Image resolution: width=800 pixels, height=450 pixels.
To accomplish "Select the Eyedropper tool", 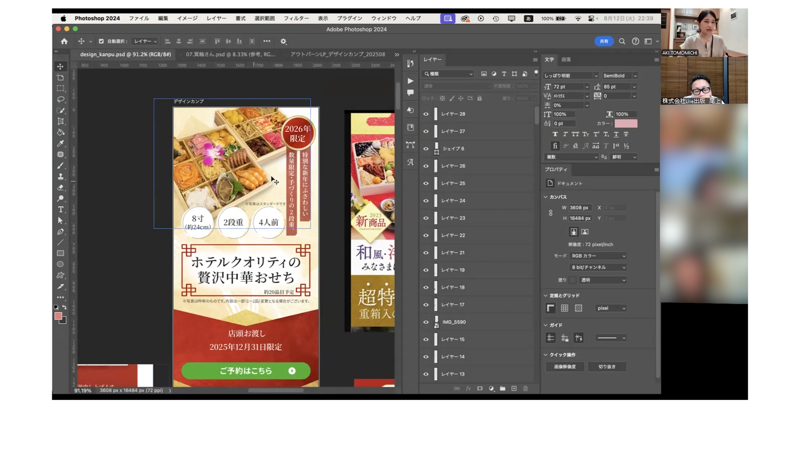I will coord(60,143).
